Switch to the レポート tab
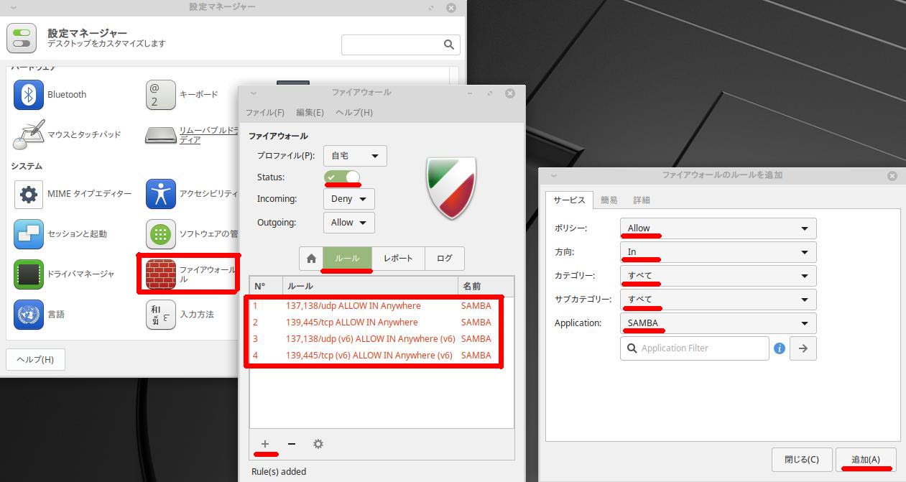This screenshot has height=482, width=906. pos(398,259)
